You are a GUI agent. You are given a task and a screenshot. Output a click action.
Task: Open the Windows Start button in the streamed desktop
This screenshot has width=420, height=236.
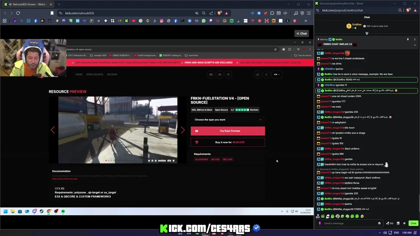point(6,211)
